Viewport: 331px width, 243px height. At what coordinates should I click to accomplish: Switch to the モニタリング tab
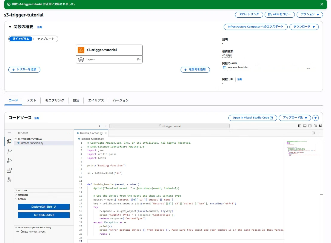[55, 100]
